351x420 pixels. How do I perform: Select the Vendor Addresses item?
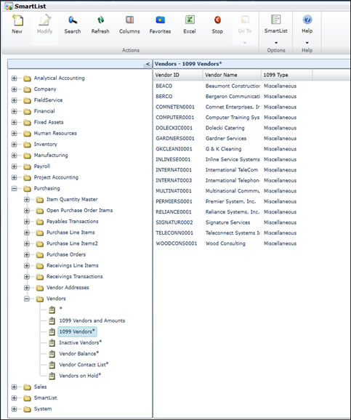(x=68, y=288)
